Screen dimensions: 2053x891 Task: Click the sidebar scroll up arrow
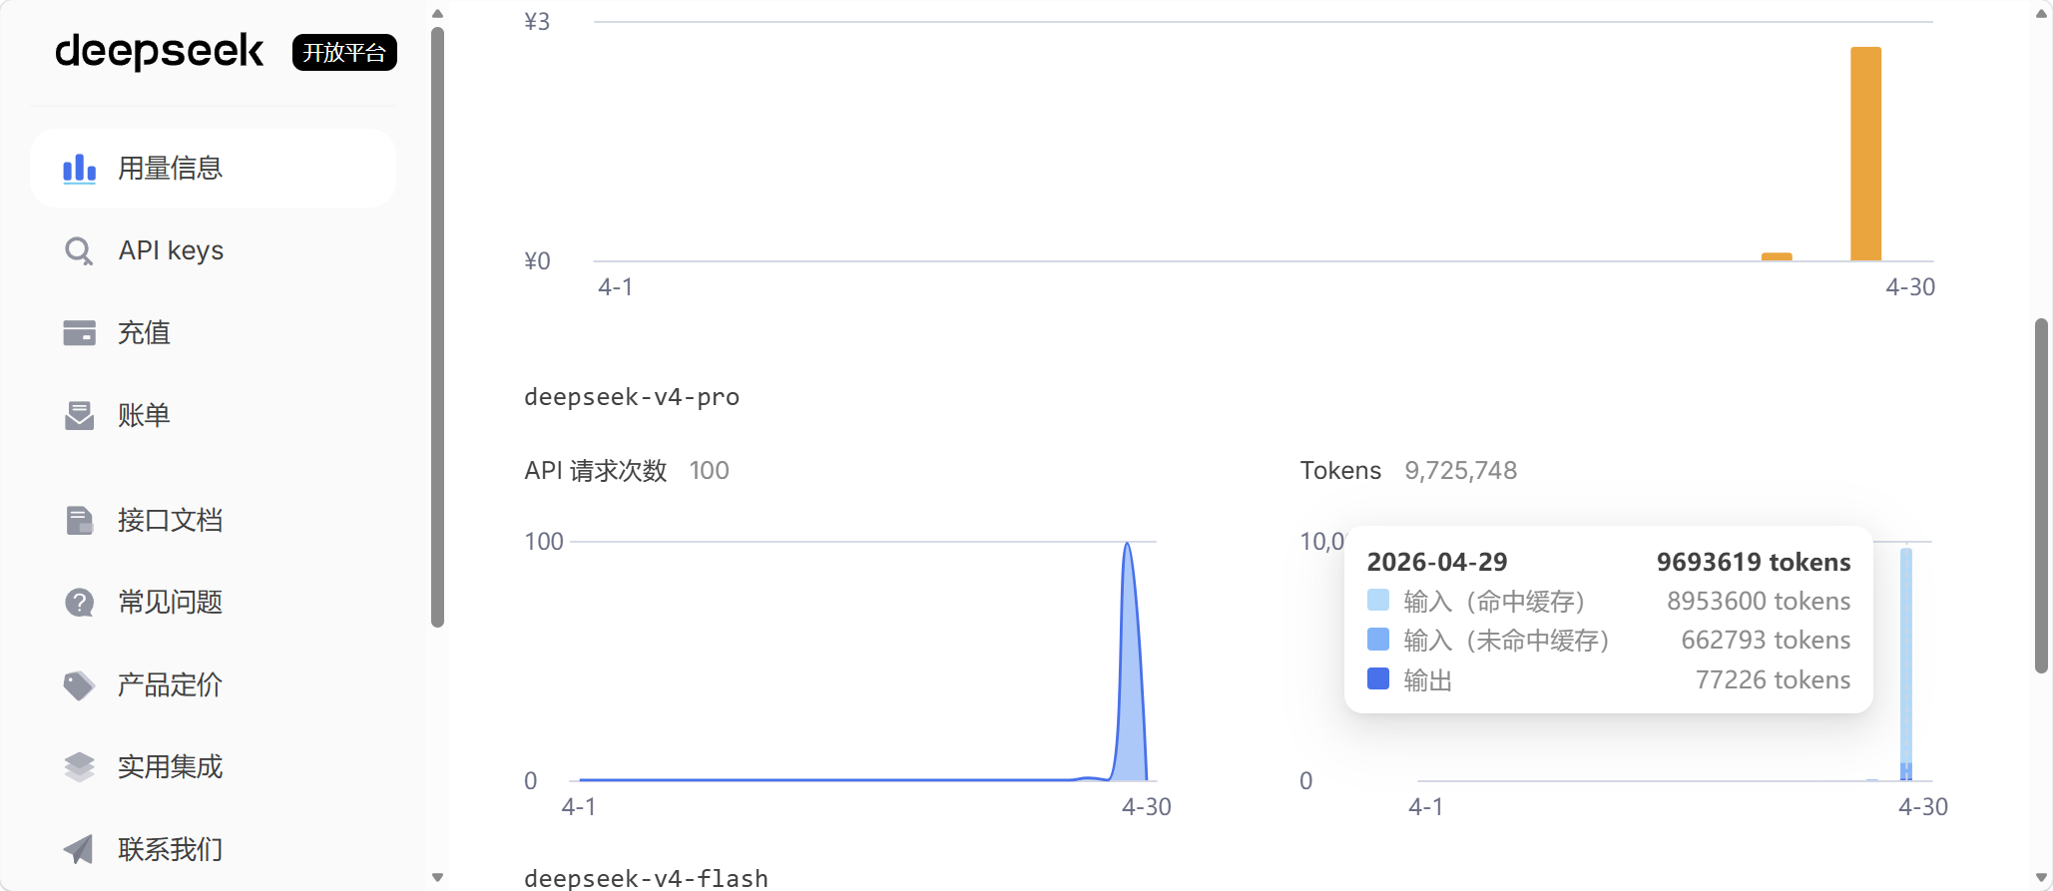click(x=437, y=14)
